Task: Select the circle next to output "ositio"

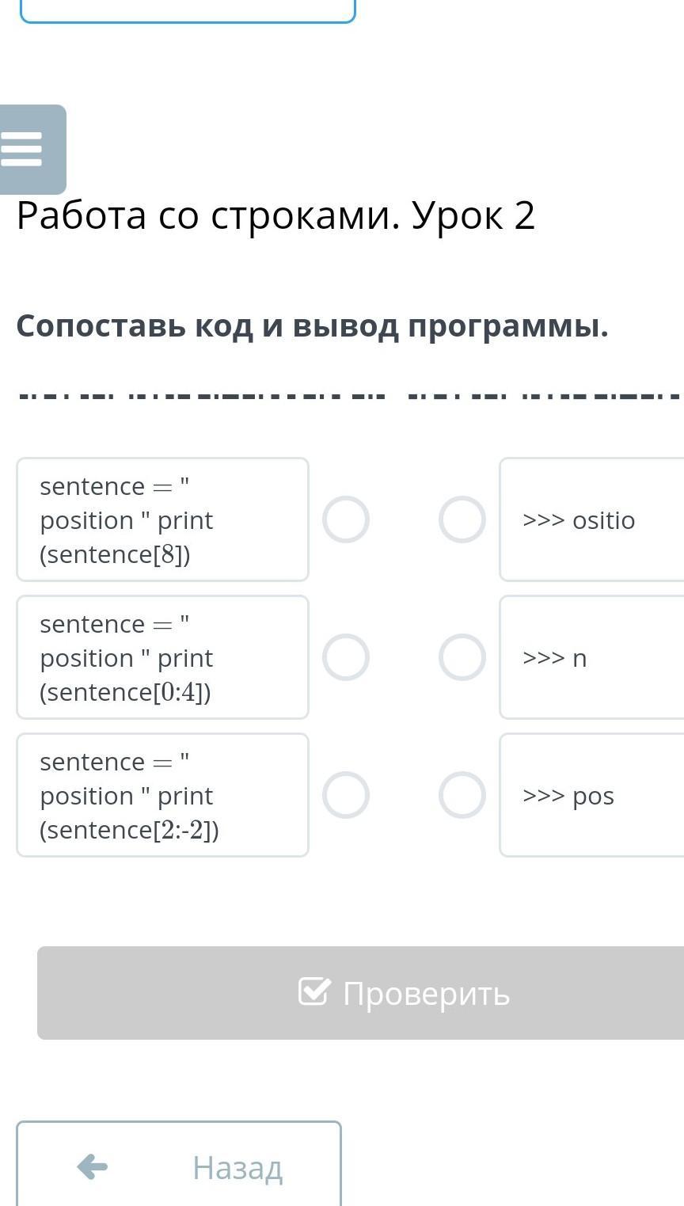Action: (x=462, y=519)
